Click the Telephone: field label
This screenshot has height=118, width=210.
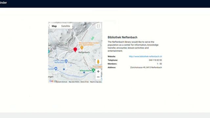(113, 60)
